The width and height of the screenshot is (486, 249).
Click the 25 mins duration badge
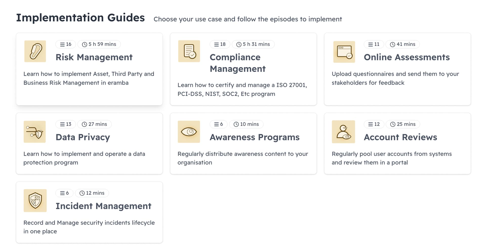[x=403, y=124]
